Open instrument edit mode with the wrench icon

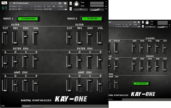point(4,3)
